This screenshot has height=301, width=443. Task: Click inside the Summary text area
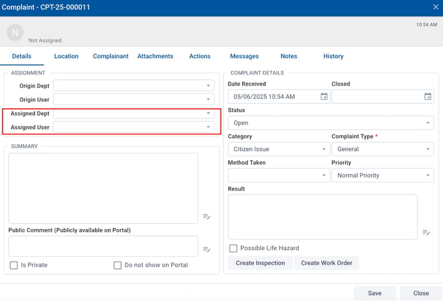(x=103, y=188)
